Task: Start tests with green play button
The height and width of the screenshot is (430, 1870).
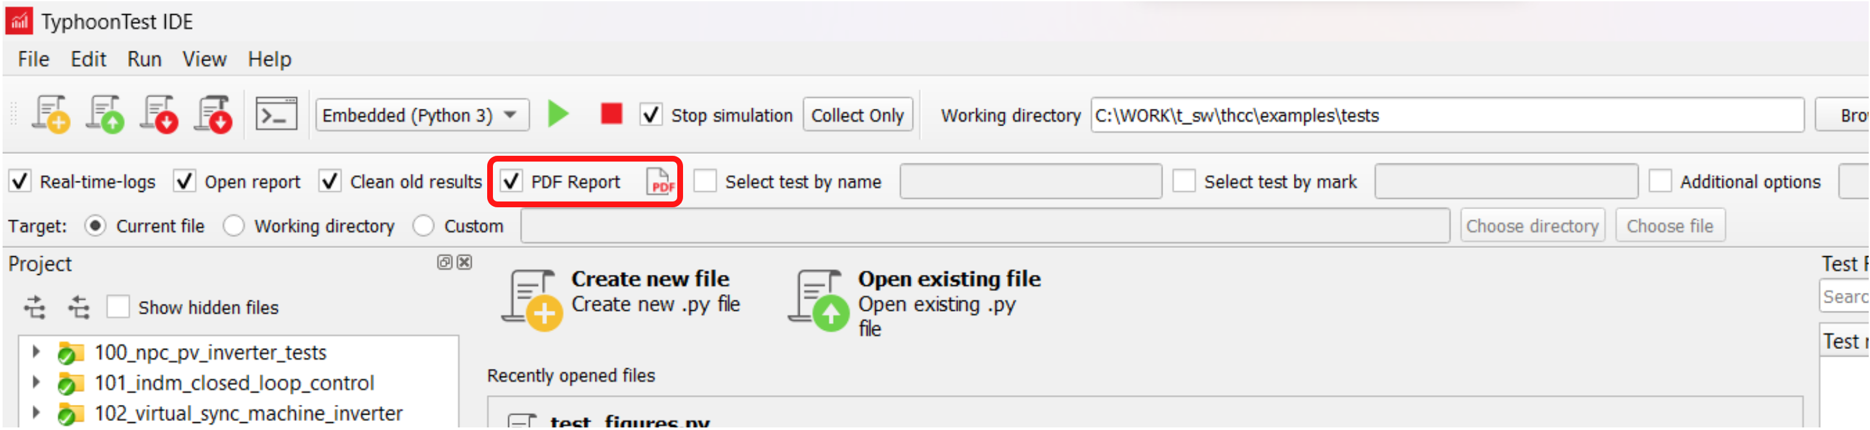Action: coord(557,114)
